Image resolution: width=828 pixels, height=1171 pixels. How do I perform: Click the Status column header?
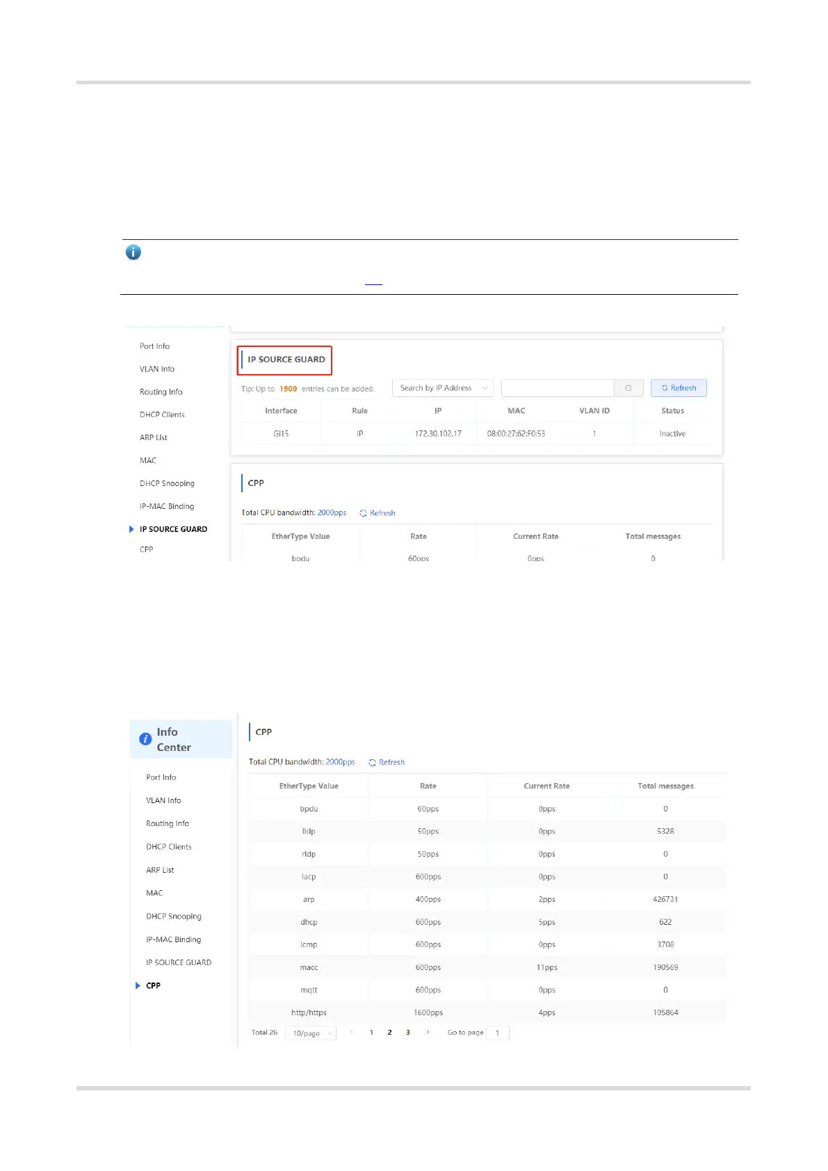pyautogui.click(x=672, y=411)
